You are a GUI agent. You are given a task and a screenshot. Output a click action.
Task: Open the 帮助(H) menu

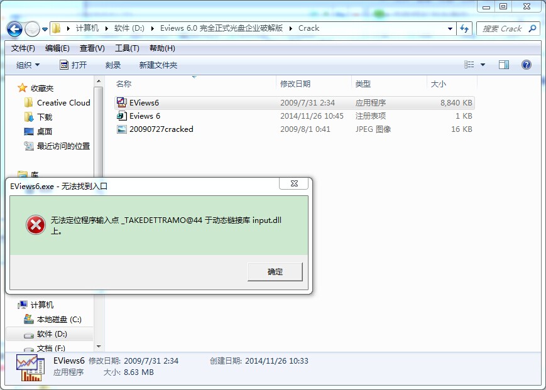tap(162, 48)
